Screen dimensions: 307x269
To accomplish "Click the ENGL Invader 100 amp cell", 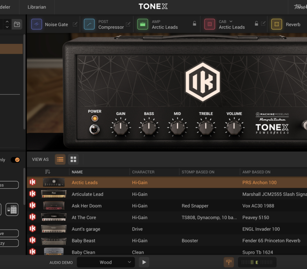I will click(x=261, y=229).
